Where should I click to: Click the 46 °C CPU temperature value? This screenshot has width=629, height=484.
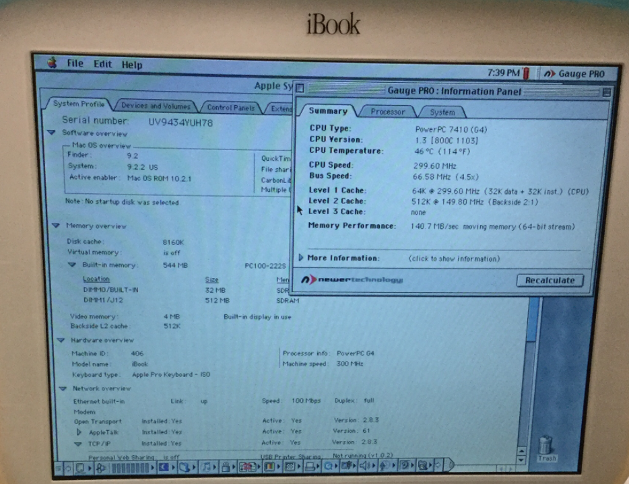(441, 151)
